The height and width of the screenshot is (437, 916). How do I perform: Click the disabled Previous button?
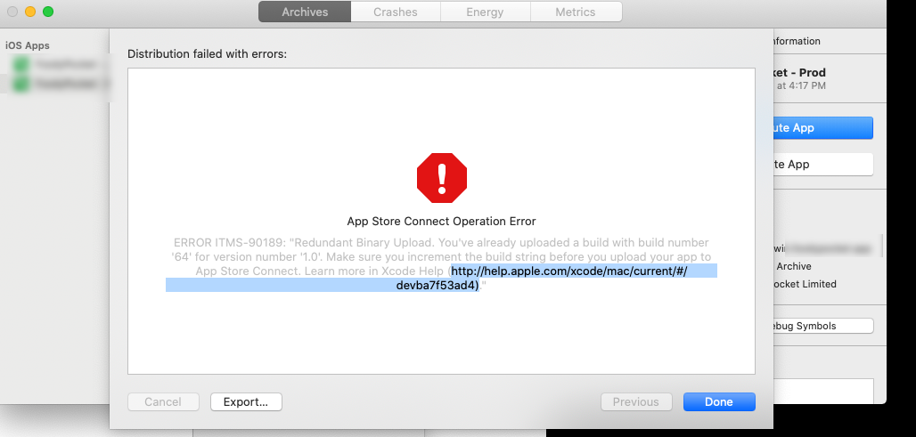coord(635,401)
